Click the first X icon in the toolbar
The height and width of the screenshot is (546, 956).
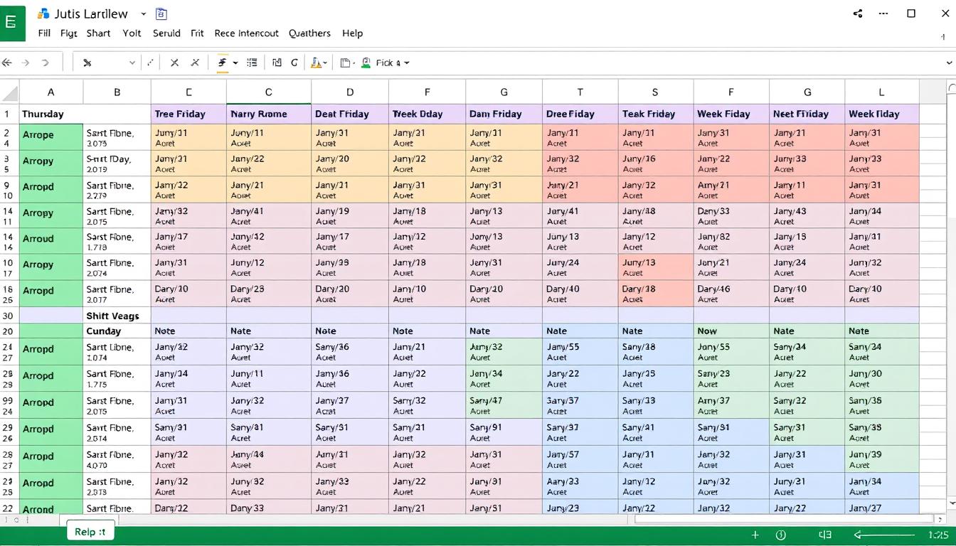(174, 63)
